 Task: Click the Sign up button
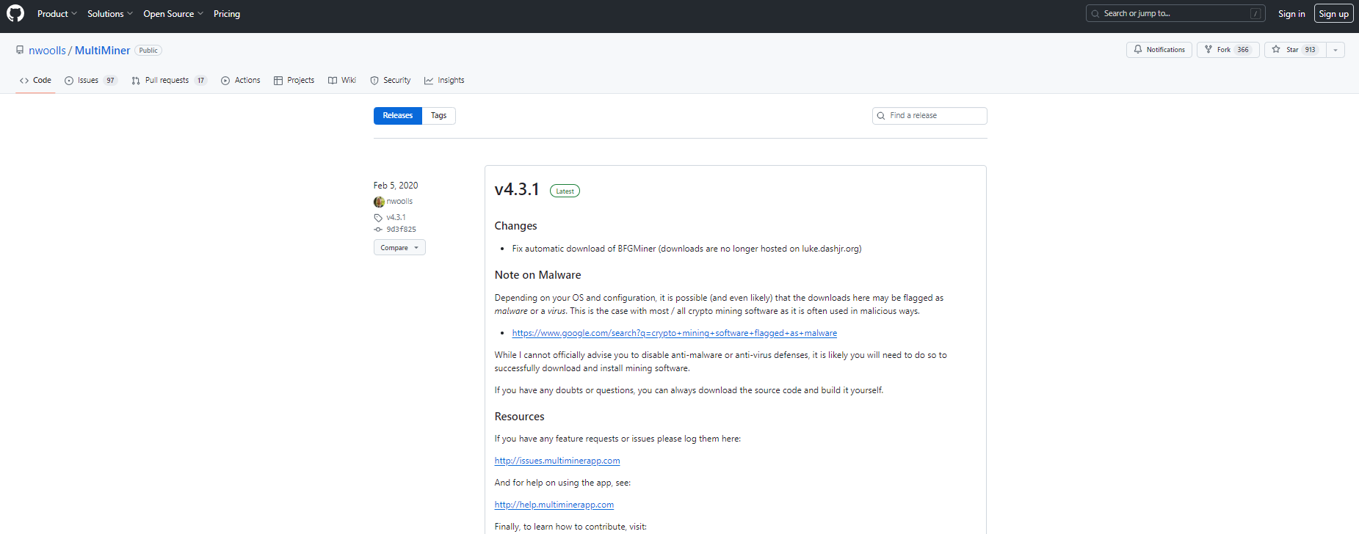tap(1333, 14)
